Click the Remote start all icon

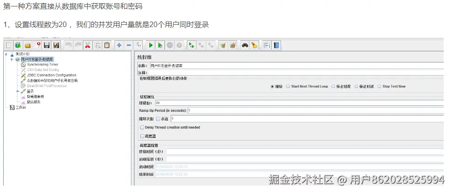[191, 45]
